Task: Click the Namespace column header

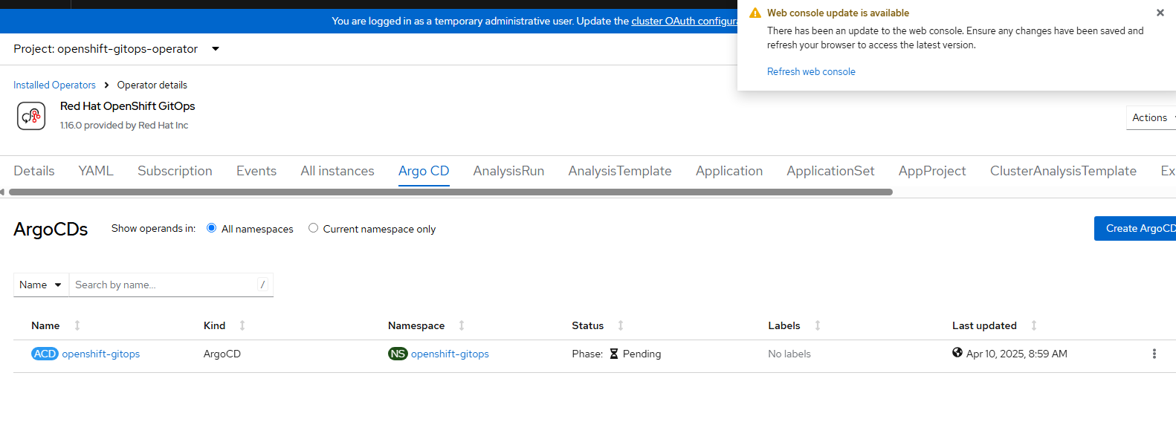Action: [416, 325]
